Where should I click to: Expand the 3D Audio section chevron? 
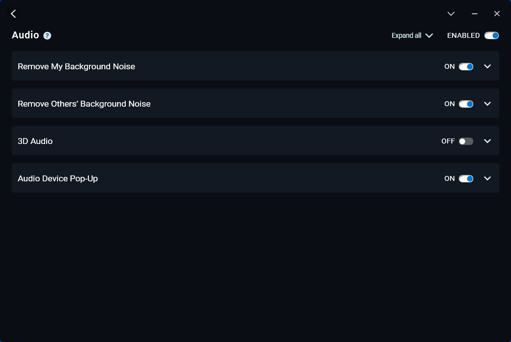(487, 141)
